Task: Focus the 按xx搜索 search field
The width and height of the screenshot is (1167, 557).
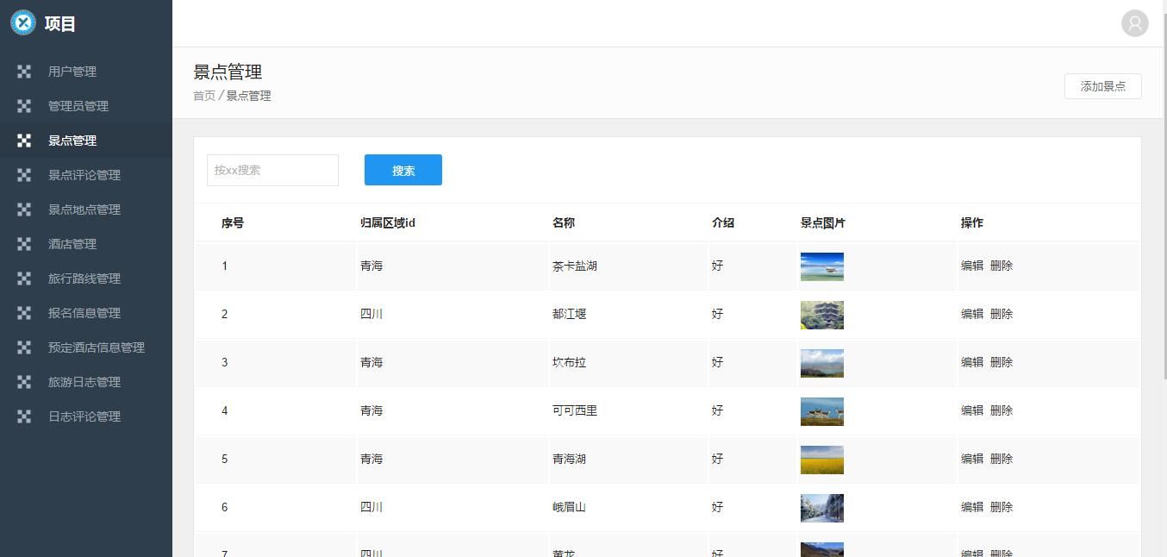Action: point(272,170)
